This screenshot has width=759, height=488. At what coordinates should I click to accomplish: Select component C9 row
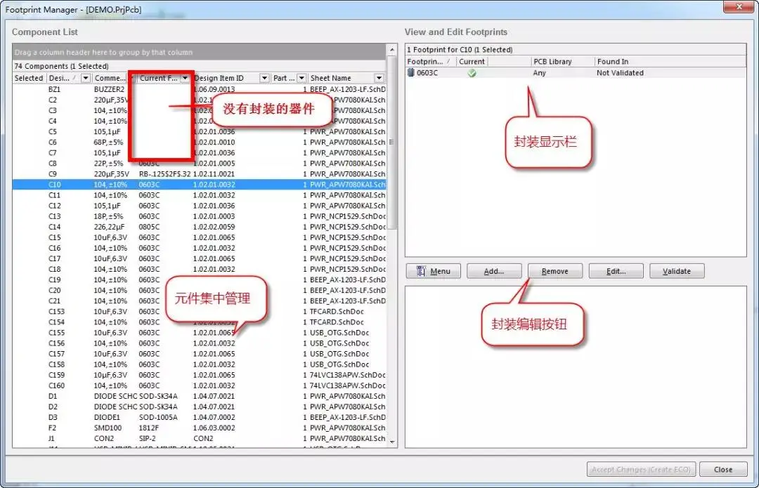[200, 173]
